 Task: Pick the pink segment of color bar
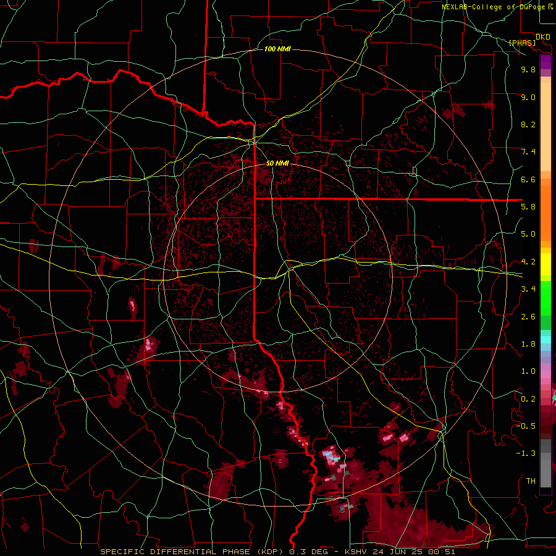coord(545,374)
